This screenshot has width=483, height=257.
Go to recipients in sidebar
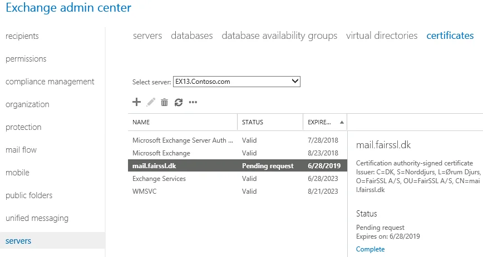[x=22, y=36]
